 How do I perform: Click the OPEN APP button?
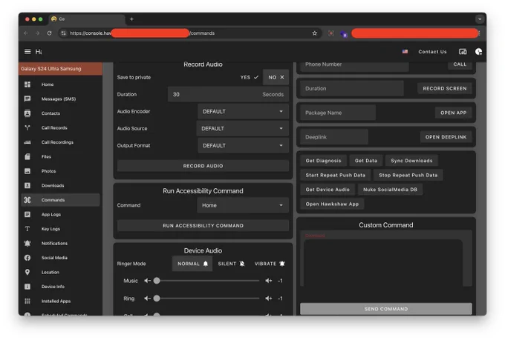click(x=454, y=113)
